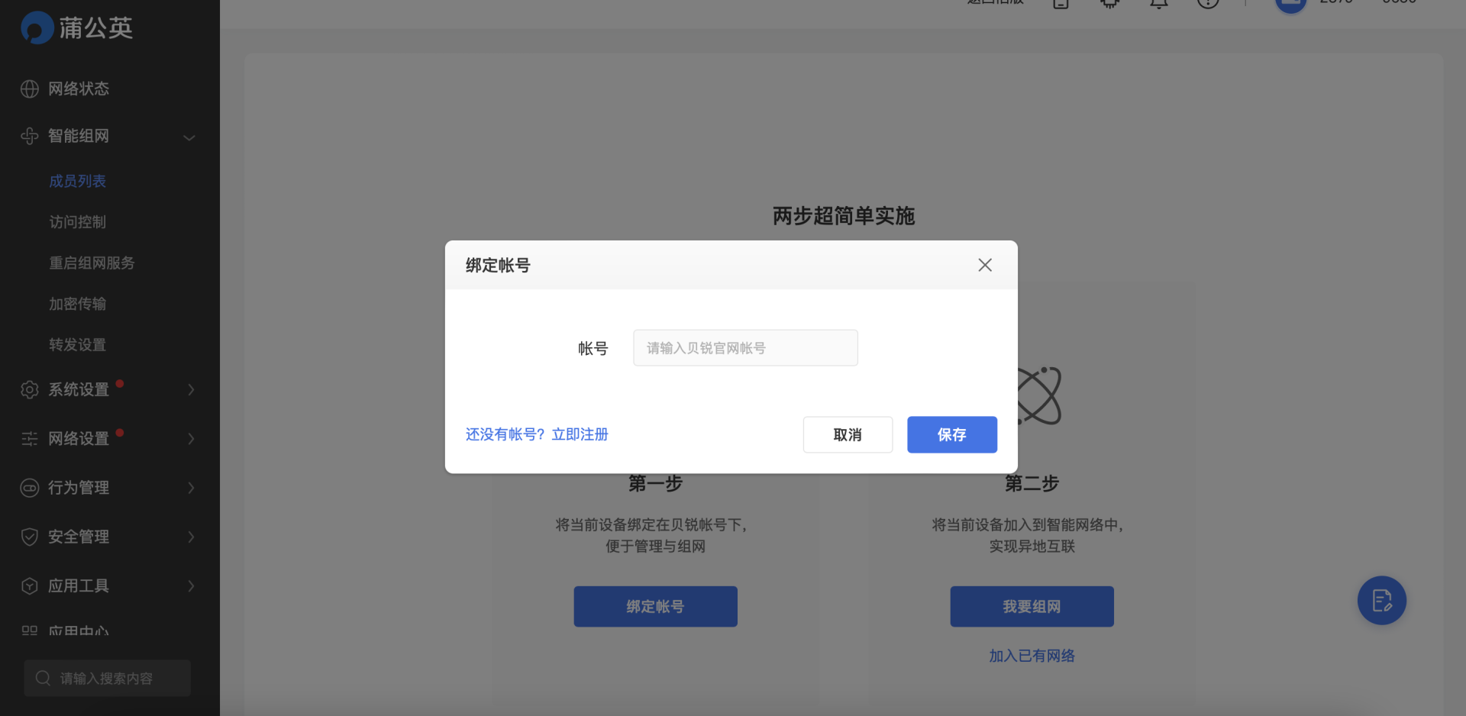
Task: Click the hardware chip icon in top bar
Action: (1109, 4)
